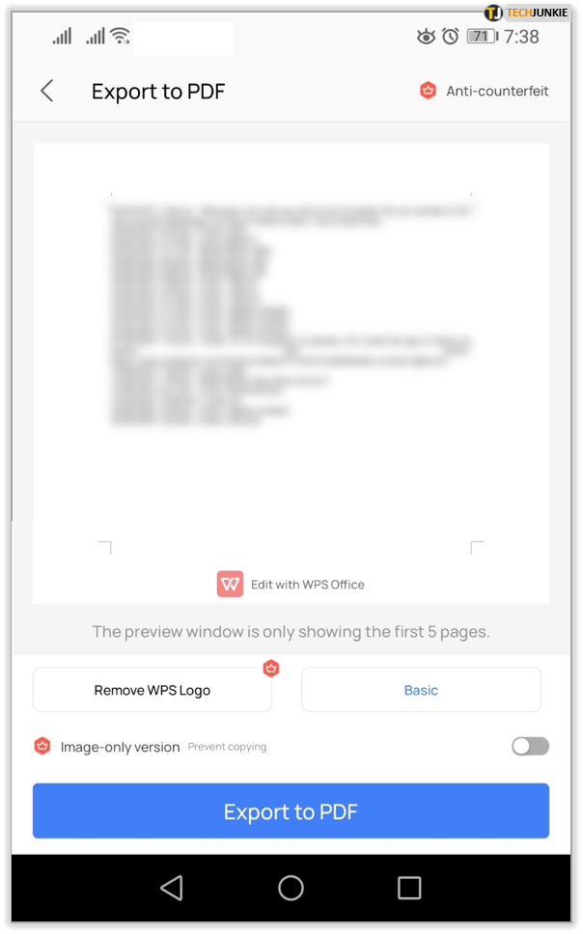Choose the Basic option

click(421, 690)
